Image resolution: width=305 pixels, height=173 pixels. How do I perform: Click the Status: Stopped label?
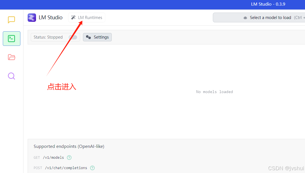48,37
